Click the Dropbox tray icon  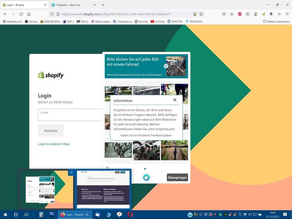click(x=245, y=215)
